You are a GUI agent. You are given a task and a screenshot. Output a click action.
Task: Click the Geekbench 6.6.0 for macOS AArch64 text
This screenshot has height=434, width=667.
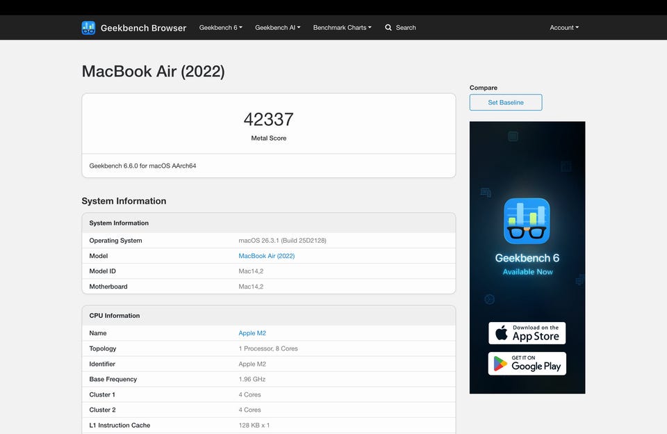coord(143,166)
